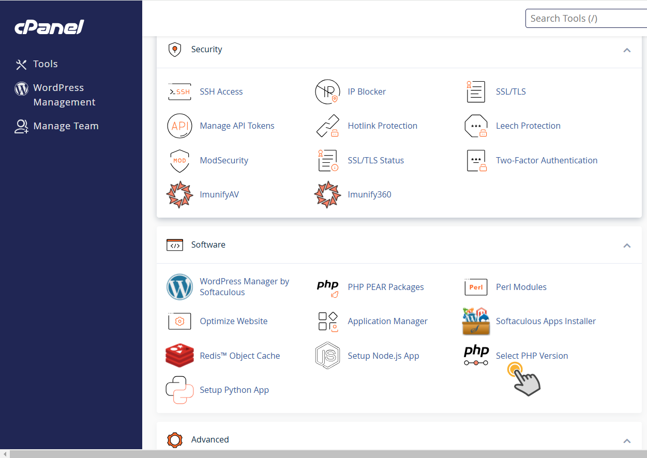The width and height of the screenshot is (647, 458).
Task: Click the Select PHP Version icon
Action: [476, 356]
